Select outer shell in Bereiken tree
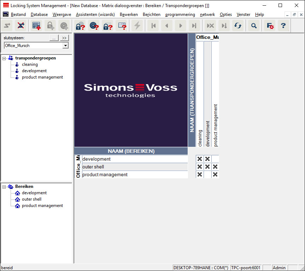Image resolution: width=305 pixels, height=271 pixels. (31, 199)
